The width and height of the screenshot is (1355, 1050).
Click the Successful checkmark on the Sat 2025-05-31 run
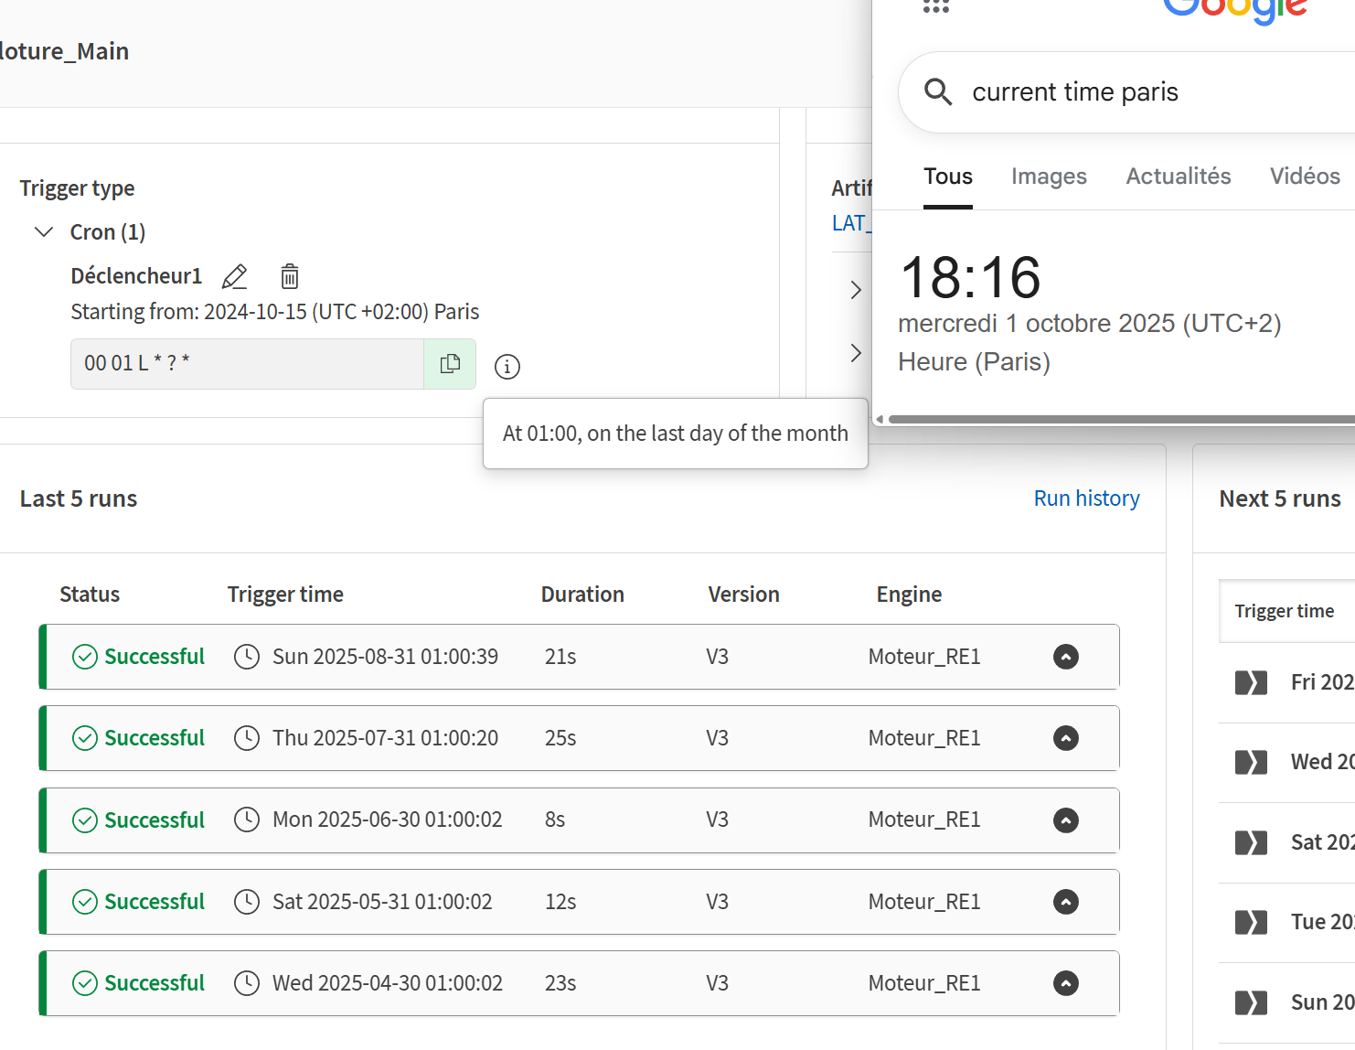click(x=85, y=902)
